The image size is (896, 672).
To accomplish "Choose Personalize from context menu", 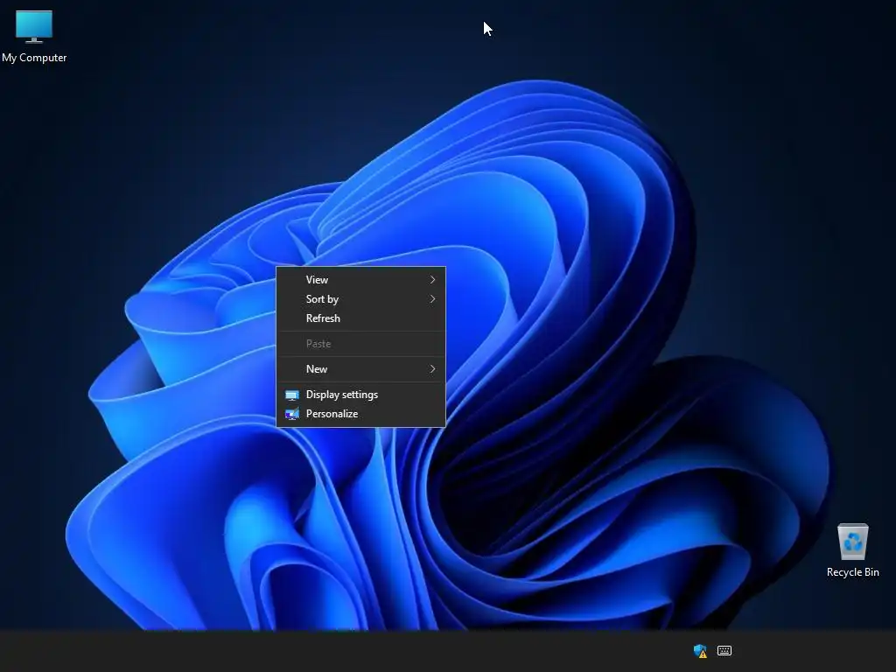I will (x=360, y=414).
